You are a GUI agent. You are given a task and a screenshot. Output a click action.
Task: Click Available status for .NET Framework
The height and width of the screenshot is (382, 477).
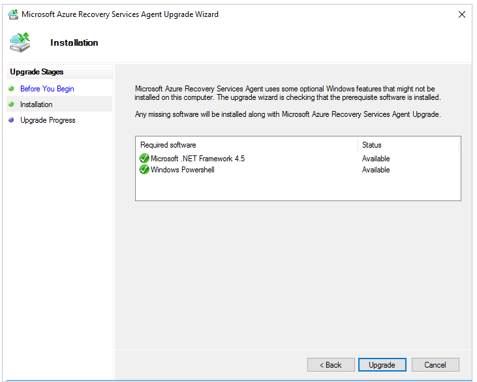pos(376,159)
